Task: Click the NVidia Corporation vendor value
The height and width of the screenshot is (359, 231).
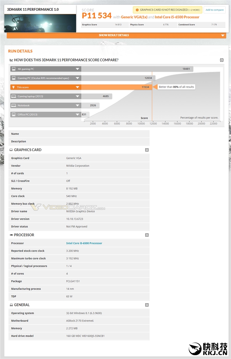Action: tap(77, 166)
